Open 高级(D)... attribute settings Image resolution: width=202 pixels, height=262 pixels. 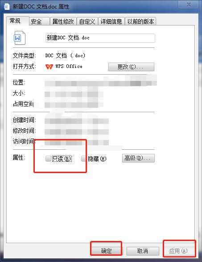[138, 158]
